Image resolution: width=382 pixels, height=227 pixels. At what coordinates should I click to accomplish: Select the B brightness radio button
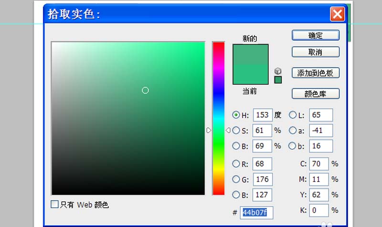pos(236,146)
